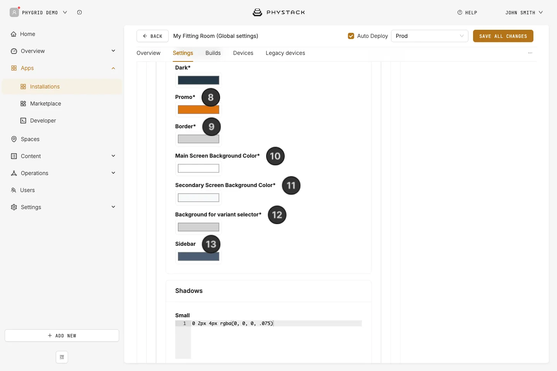Expand the Settings sidebar section
This screenshot has height=371, width=557.
pos(113,207)
